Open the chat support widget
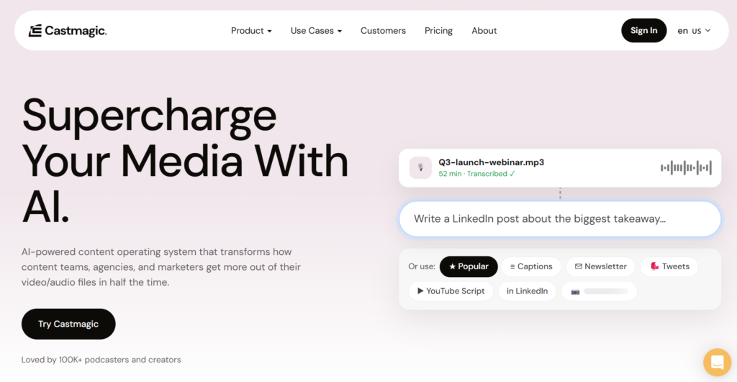The image size is (737, 382). 718,363
